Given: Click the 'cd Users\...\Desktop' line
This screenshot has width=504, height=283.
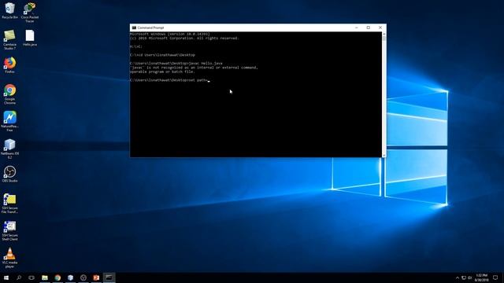Looking at the screenshot, I should [162, 55].
